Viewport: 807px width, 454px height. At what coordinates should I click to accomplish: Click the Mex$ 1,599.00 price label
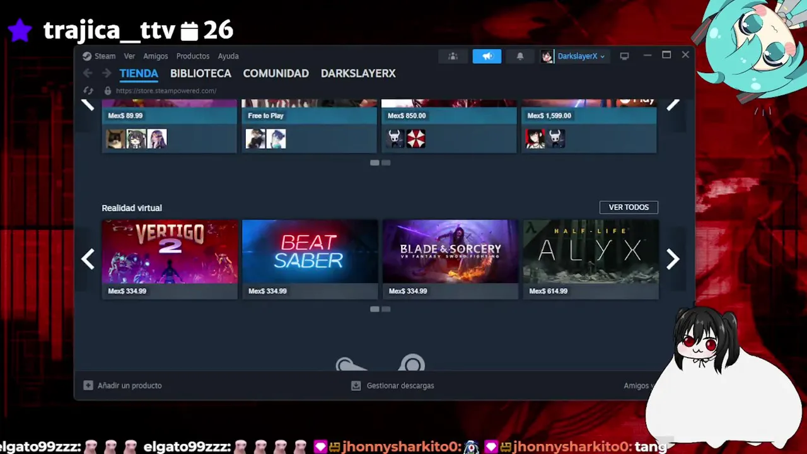point(549,115)
